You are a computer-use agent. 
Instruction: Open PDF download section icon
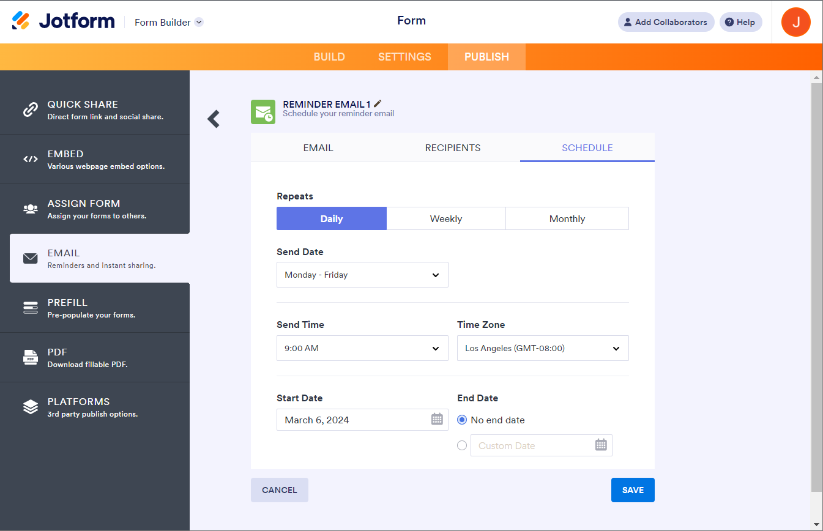tap(31, 357)
